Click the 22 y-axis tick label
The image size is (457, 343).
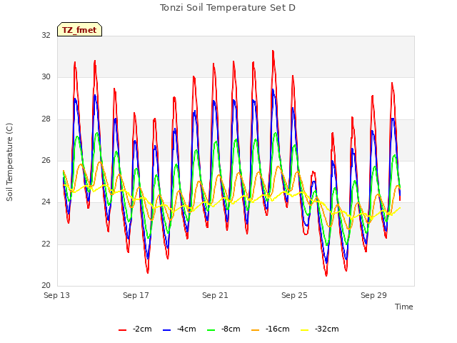[x=46, y=244]
